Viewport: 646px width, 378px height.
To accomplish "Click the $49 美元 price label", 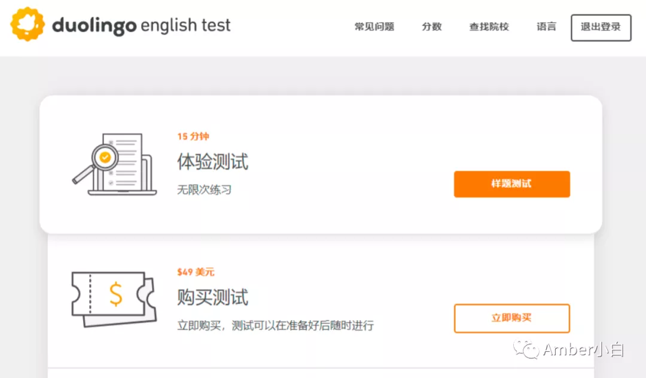I will (196, 272).
